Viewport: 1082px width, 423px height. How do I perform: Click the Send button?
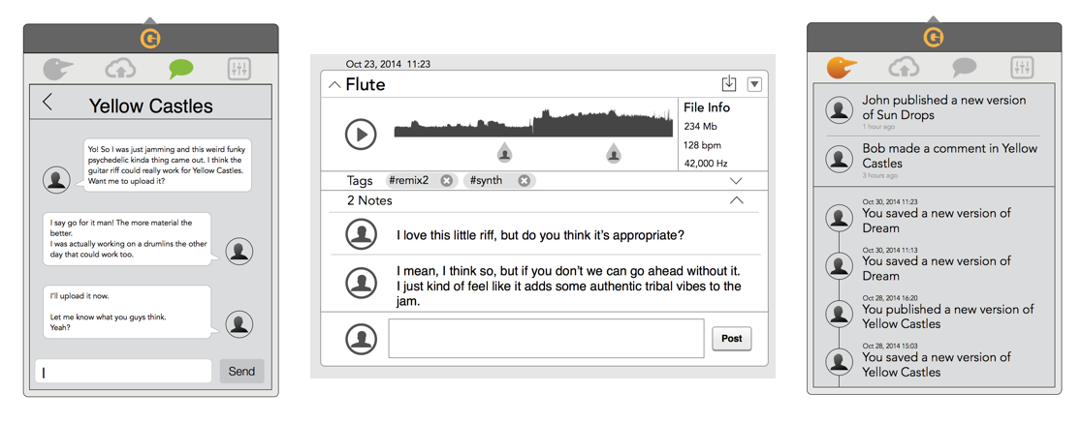click(x=241, y=372)
